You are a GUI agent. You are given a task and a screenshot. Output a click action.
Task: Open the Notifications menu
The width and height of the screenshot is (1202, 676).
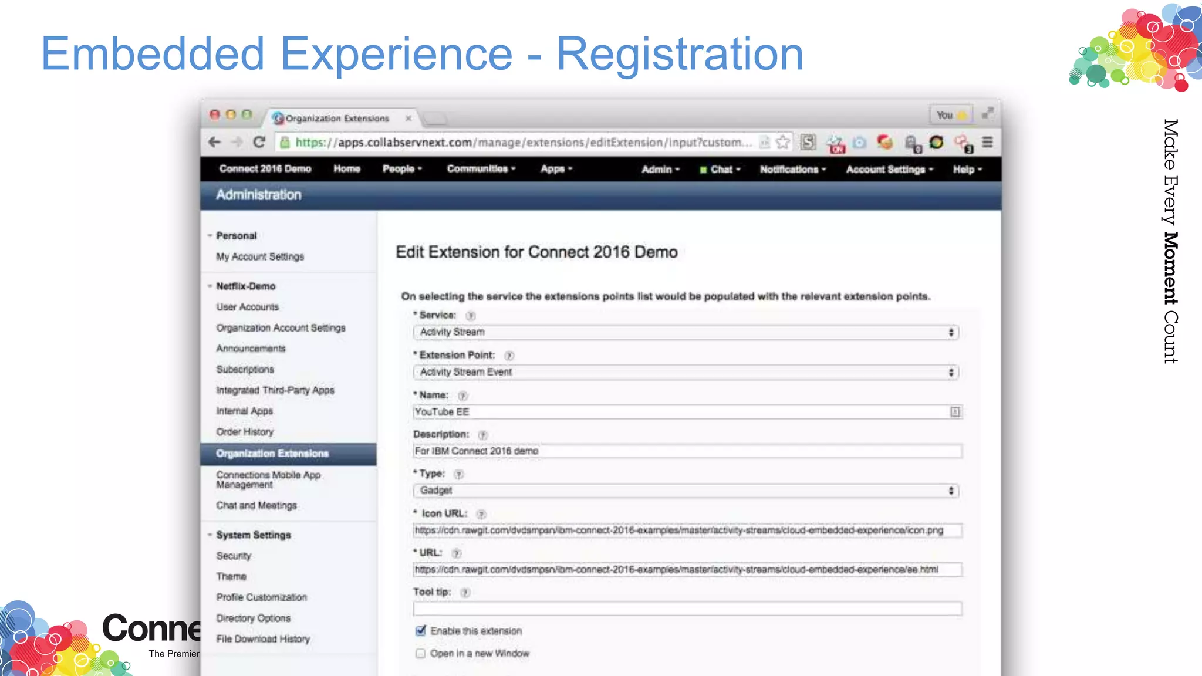coord(793,170)
